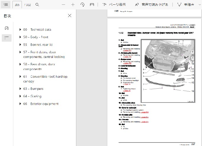Expand the 50 – Body – front arrow
Viewport: 202px width, 146px height.
tap(20, 37)
